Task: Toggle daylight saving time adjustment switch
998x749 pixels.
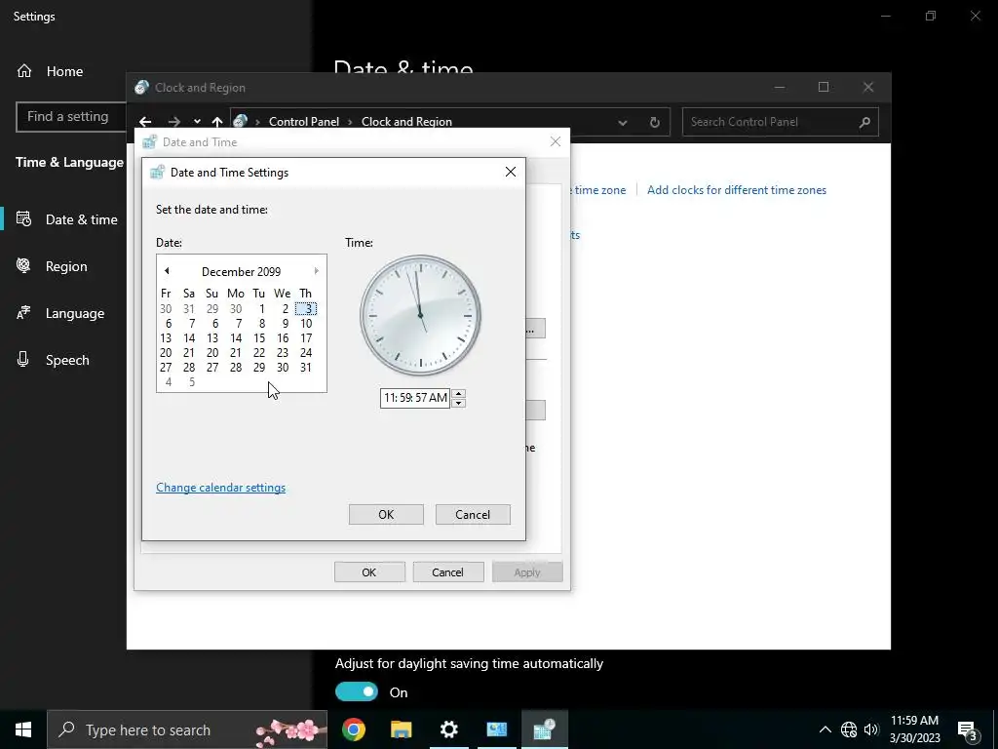Action: click(x=357, y=691)
